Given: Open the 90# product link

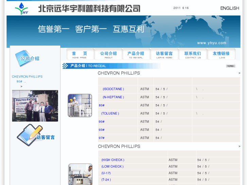Looking at the screenshot, I should click(x=102, y=122).
